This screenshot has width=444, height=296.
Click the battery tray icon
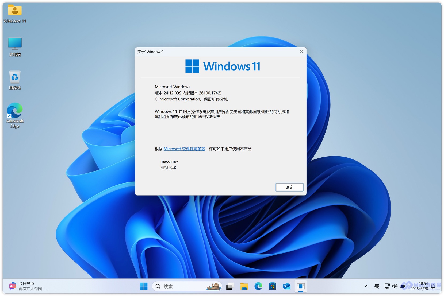[x=403, y=286]
